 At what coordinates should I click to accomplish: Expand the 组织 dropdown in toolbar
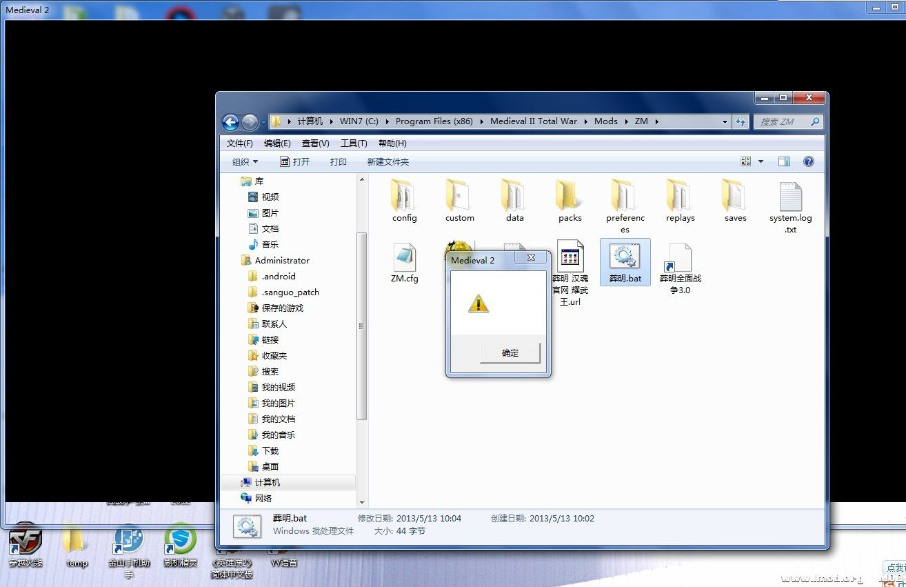click(245, 161)
